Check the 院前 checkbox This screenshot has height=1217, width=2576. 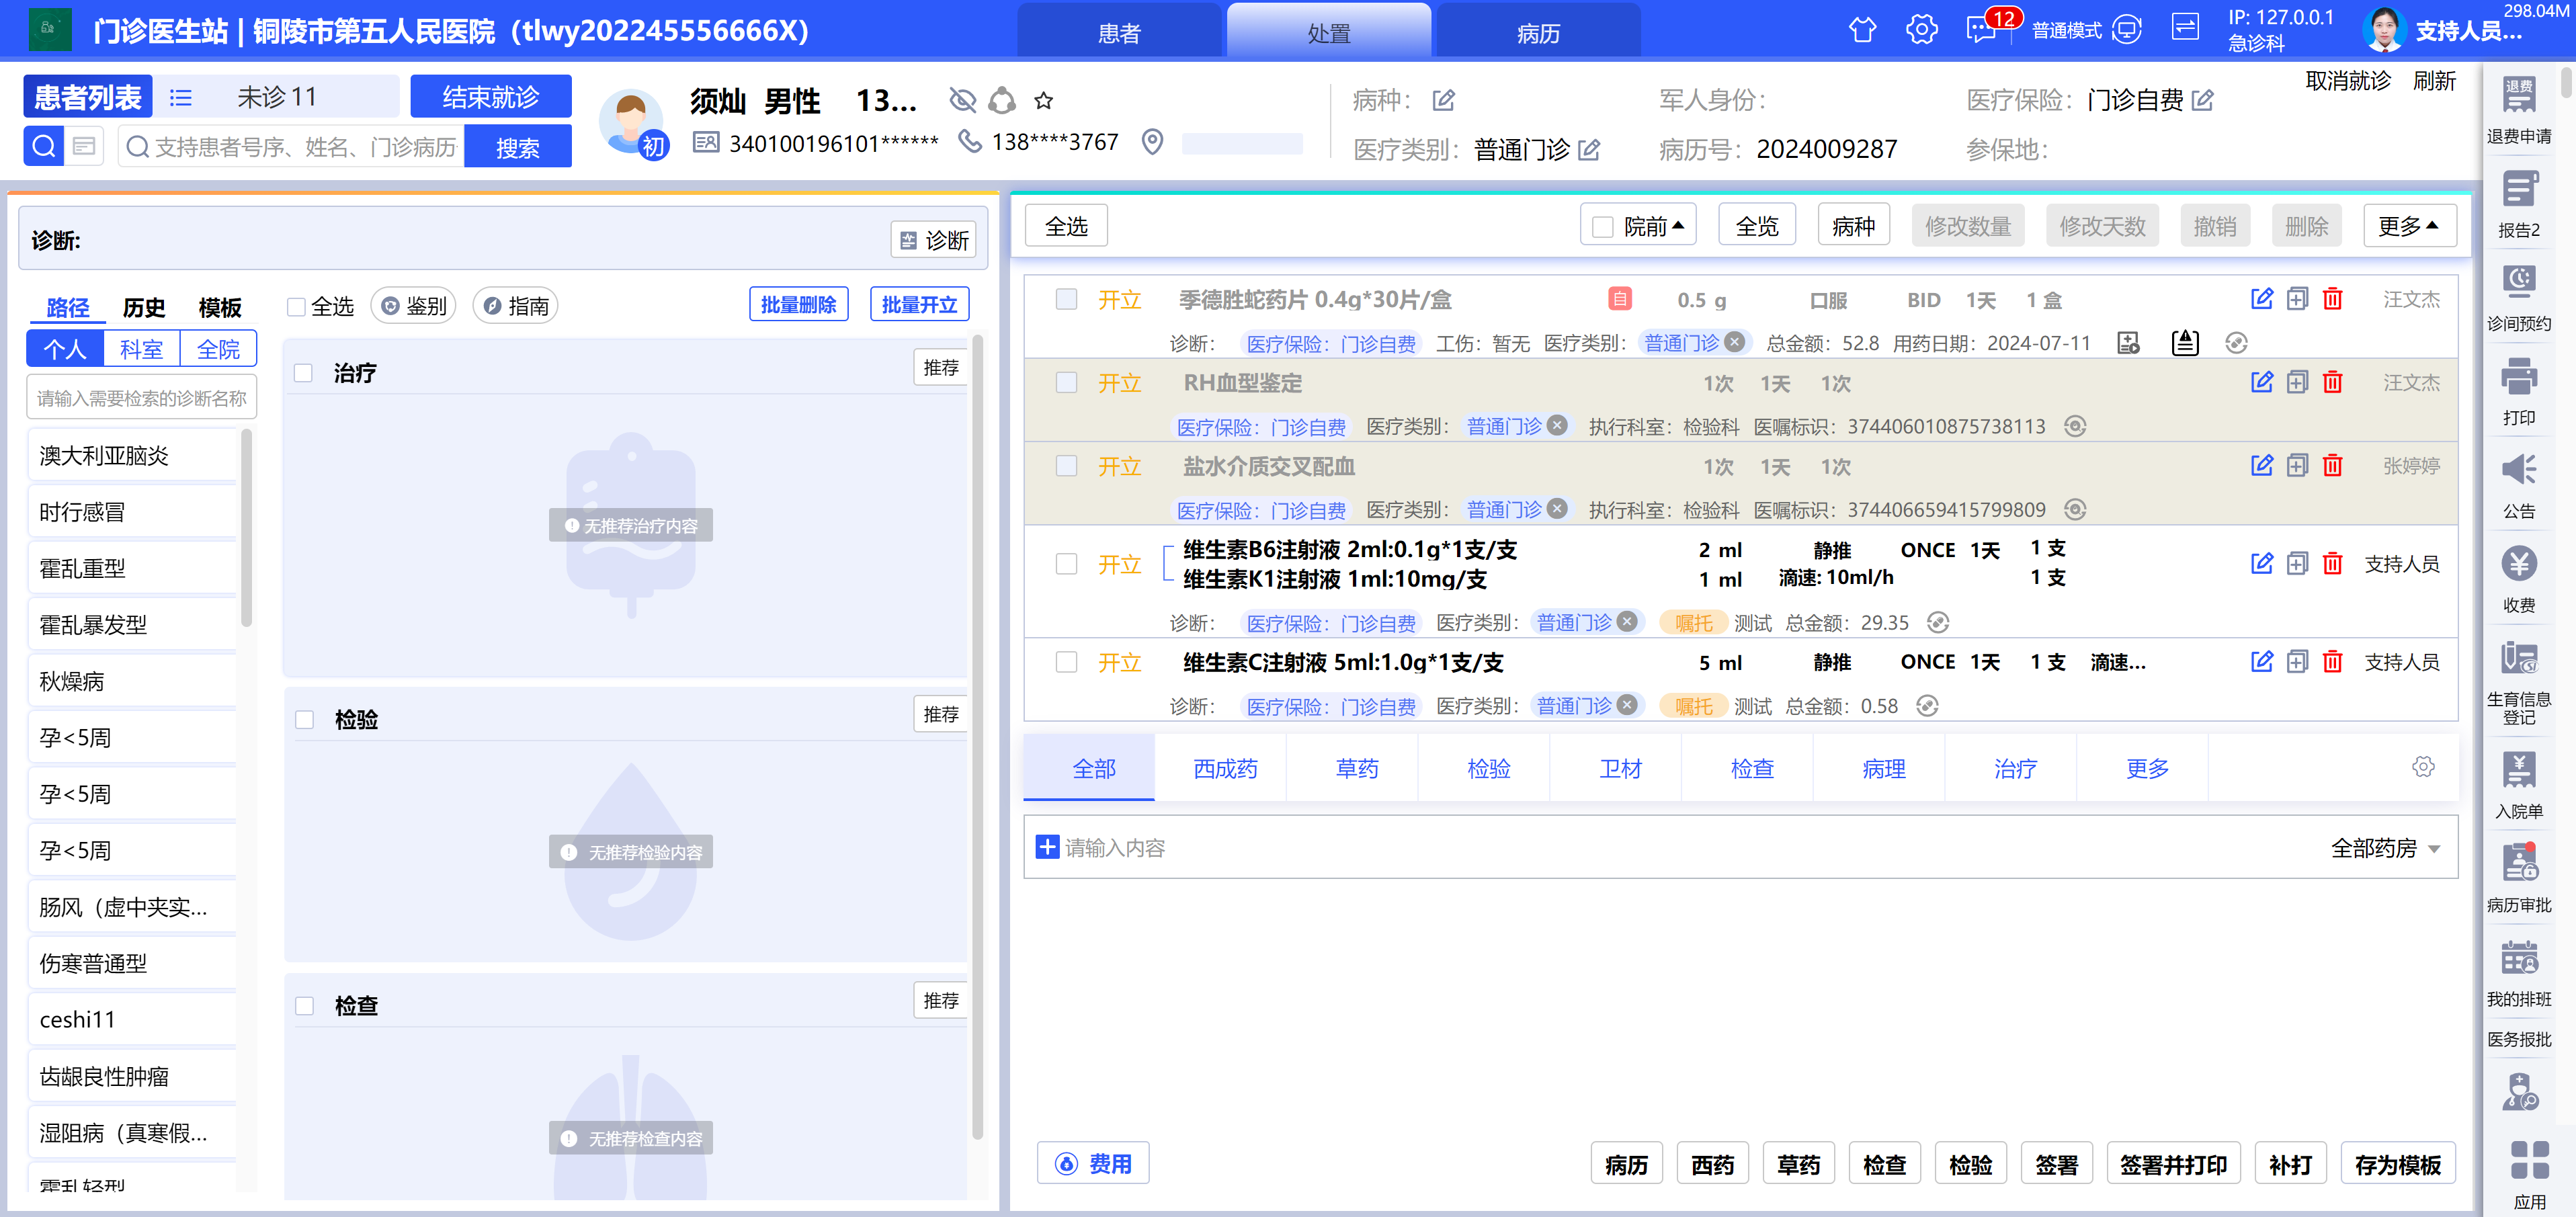pyautogui.click(x=1602, y=227)
